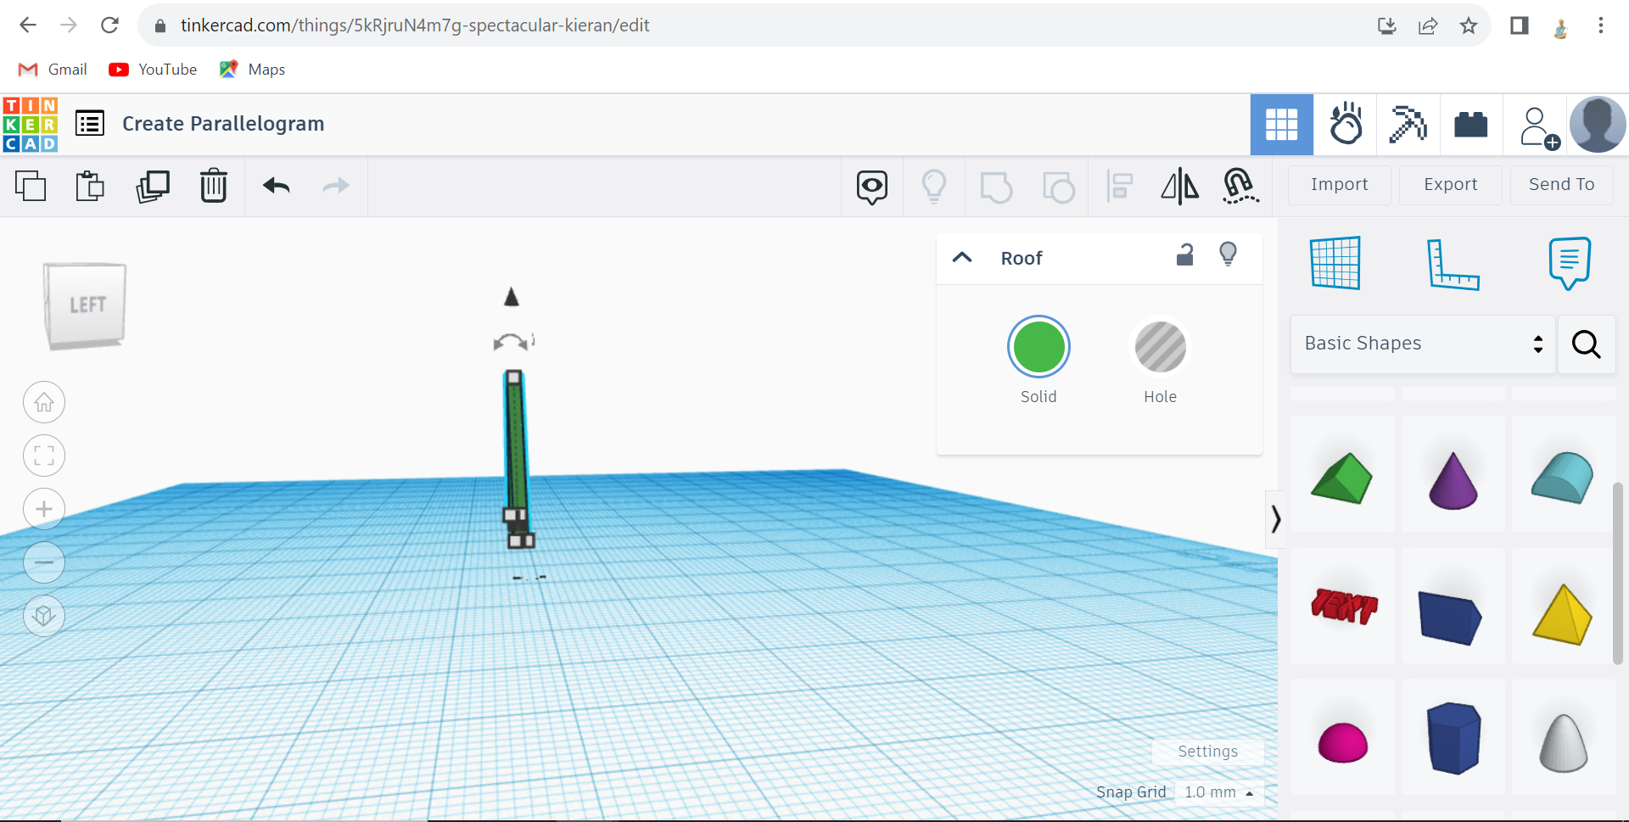The height and width of the screenshot is (822, 1629).
Task: Click the Cruise tool icon
Action: point(1240,186)
